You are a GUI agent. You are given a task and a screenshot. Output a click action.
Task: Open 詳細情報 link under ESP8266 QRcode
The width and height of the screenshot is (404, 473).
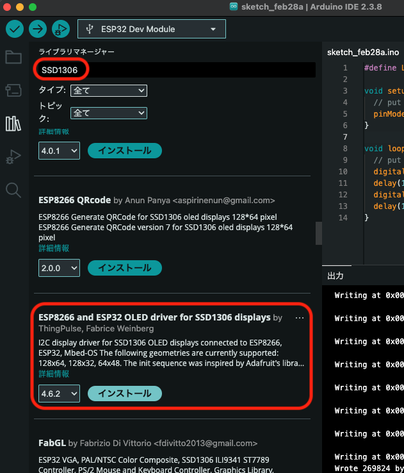coord(54,248)
